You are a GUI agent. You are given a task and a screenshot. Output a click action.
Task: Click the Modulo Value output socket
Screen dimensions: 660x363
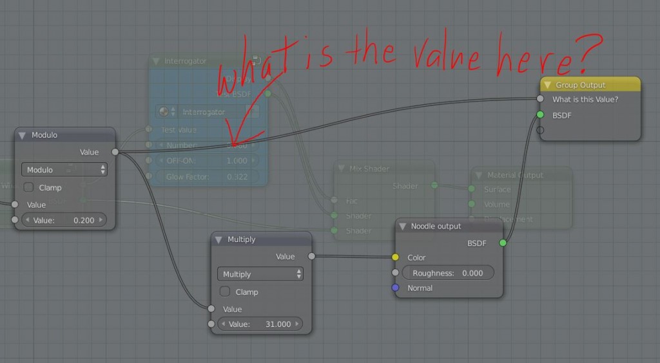115,152
